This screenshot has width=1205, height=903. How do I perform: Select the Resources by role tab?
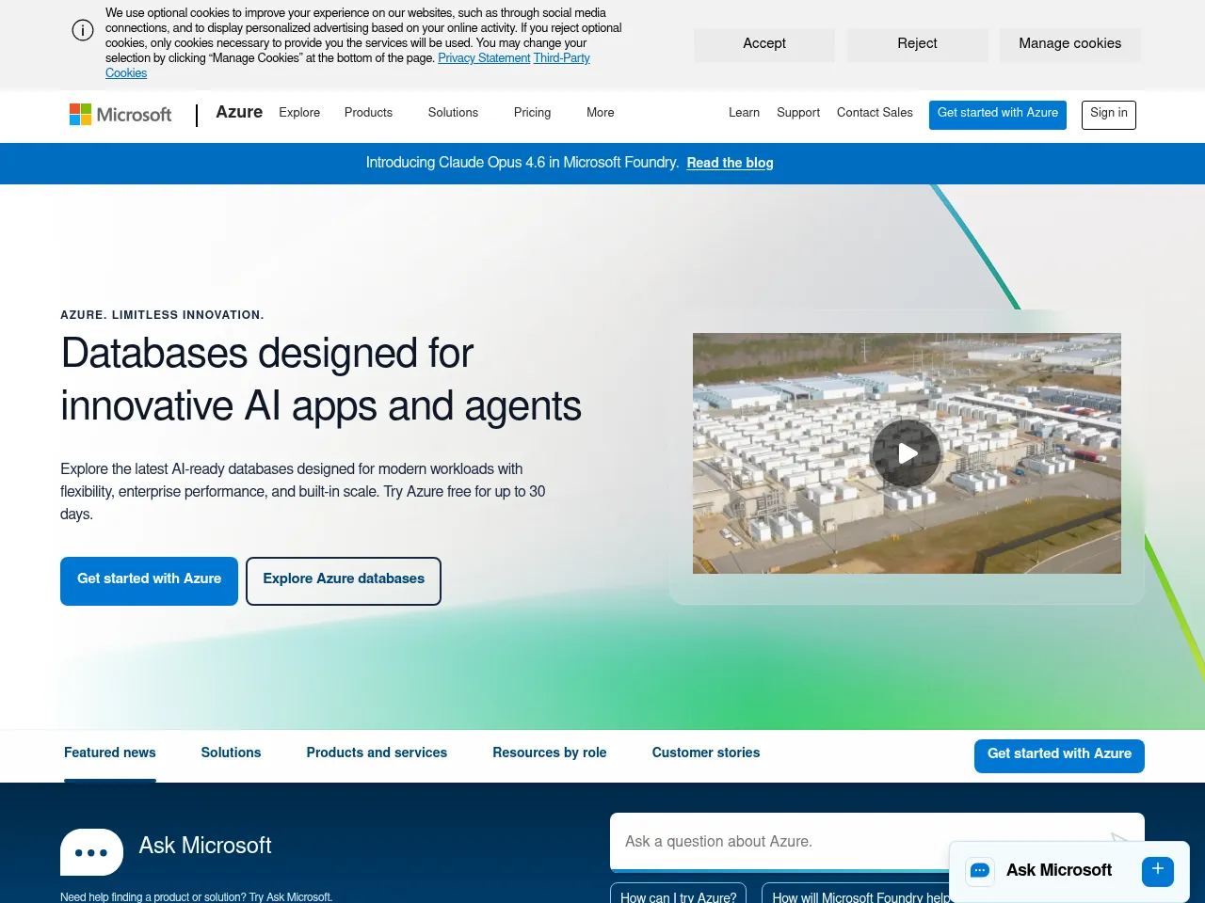549,752
